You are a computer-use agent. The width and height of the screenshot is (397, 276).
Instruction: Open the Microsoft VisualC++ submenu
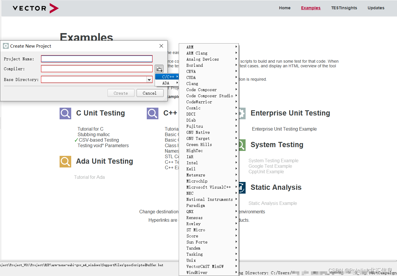(209, 187)
